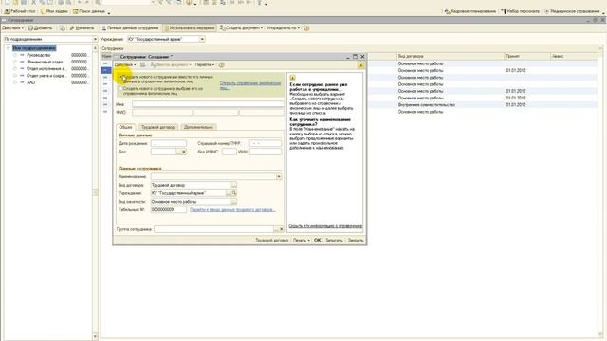Clear the Пол field with X

point(184,152)
